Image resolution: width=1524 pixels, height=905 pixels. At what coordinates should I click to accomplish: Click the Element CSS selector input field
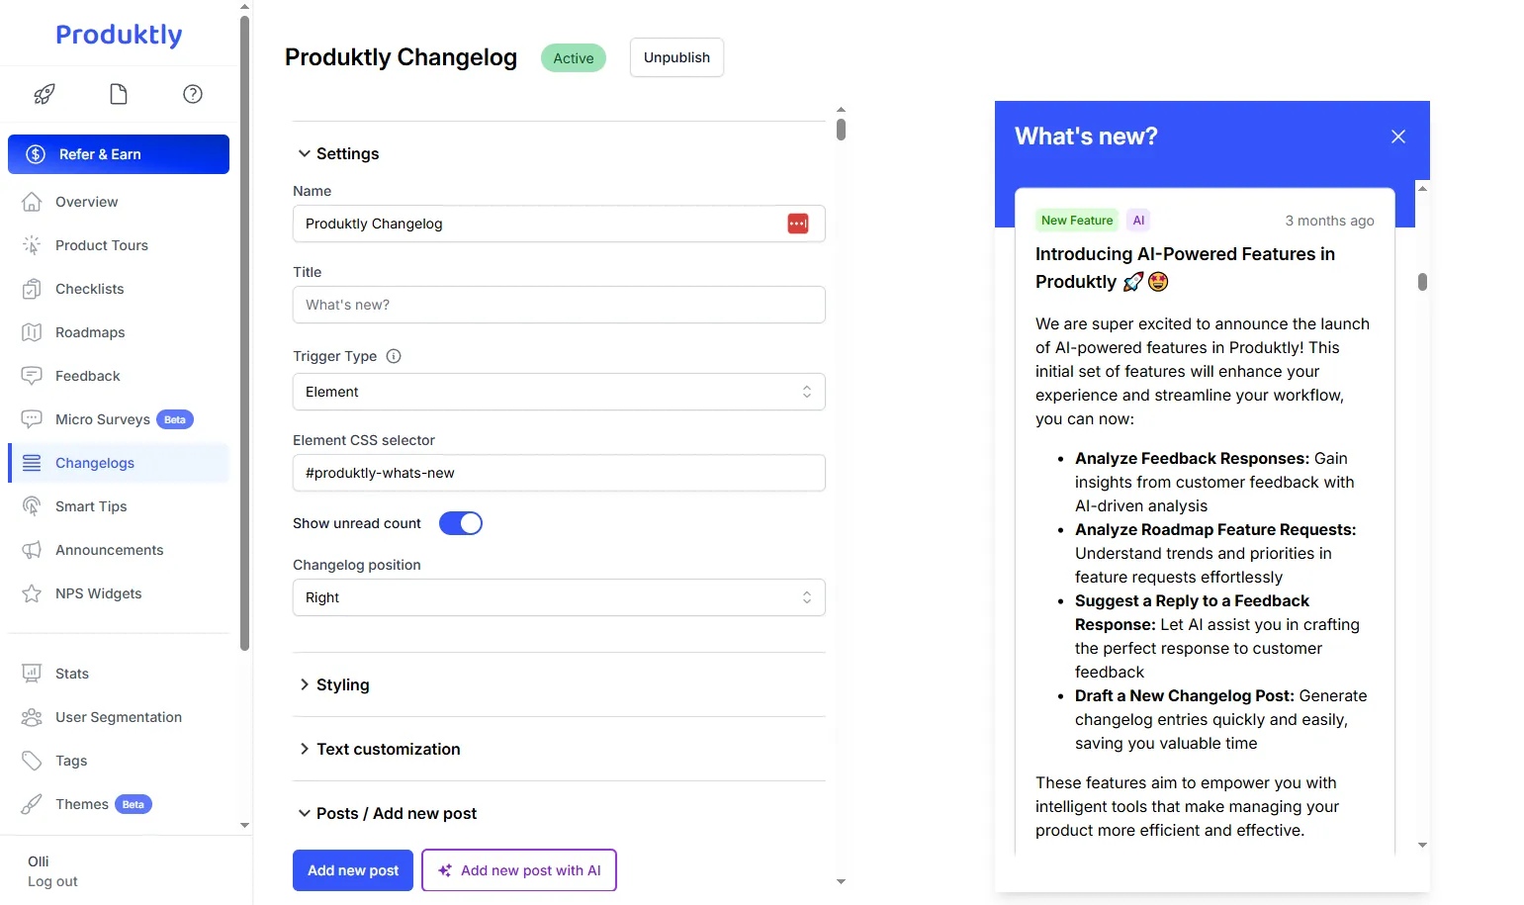pyautogui.click(x=559, y=473)
